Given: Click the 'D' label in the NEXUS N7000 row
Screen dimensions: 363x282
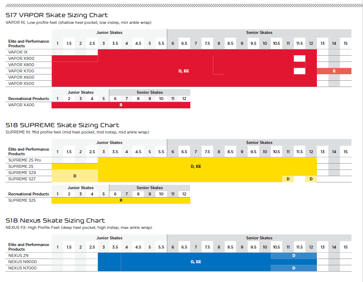Looking at the screenshot, I should pyautogui.click(x=293, y=268).
